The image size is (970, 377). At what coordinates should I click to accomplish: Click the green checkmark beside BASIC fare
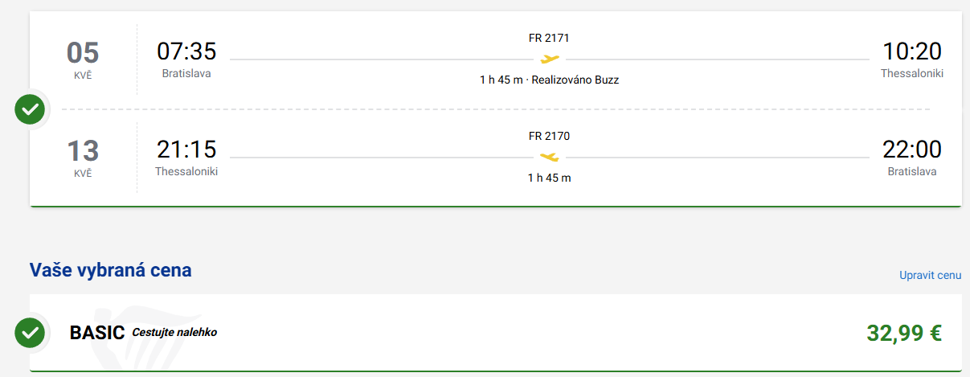pyautogui.click(x=30, y=332)
